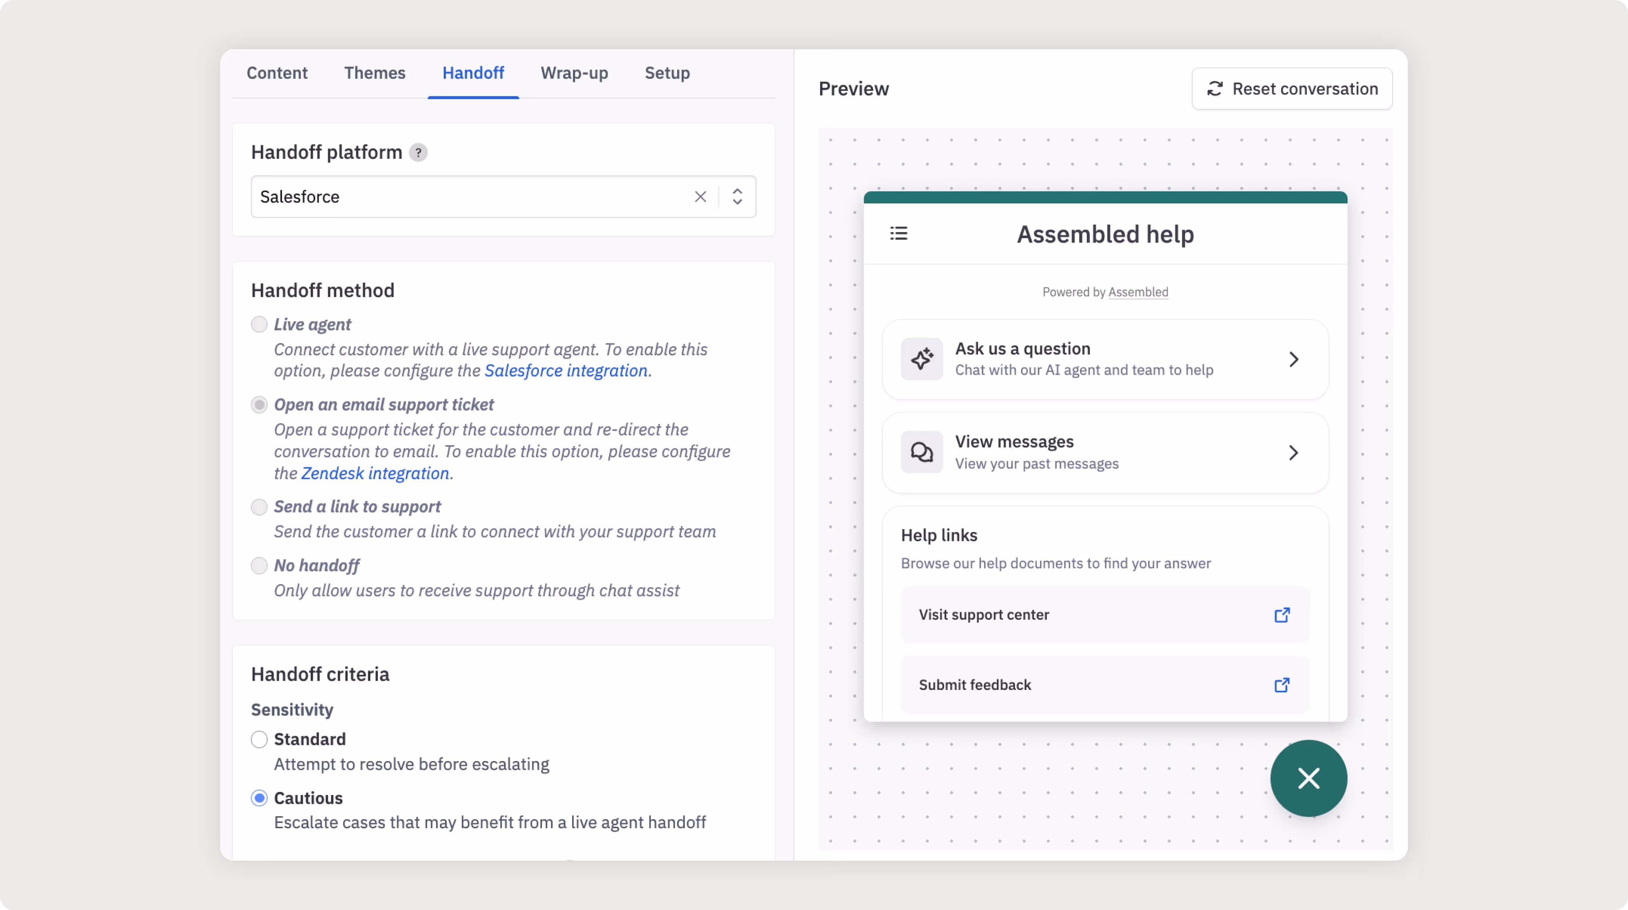1628x910 pixels.
Task: Click the Salesforce platform select field
Action: click(x=503, y=196)
